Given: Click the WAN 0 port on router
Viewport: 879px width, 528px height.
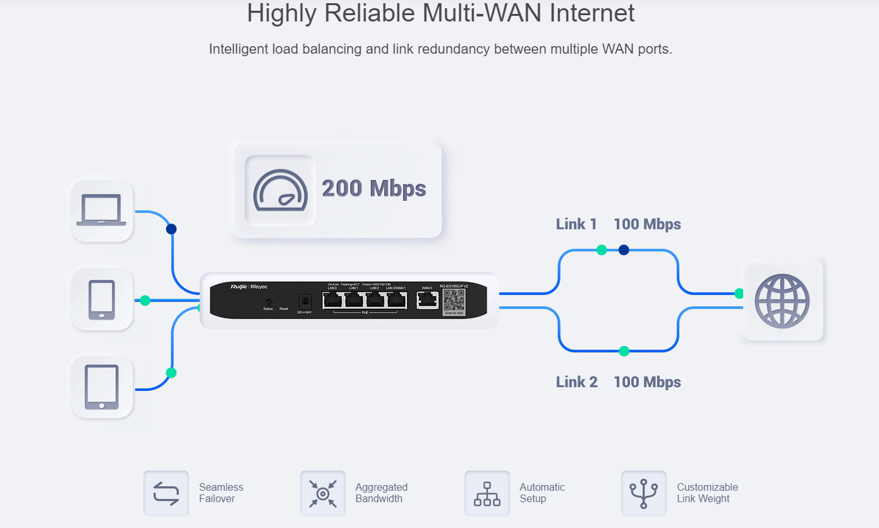Looking at the screenshot, I should point(427,299).
